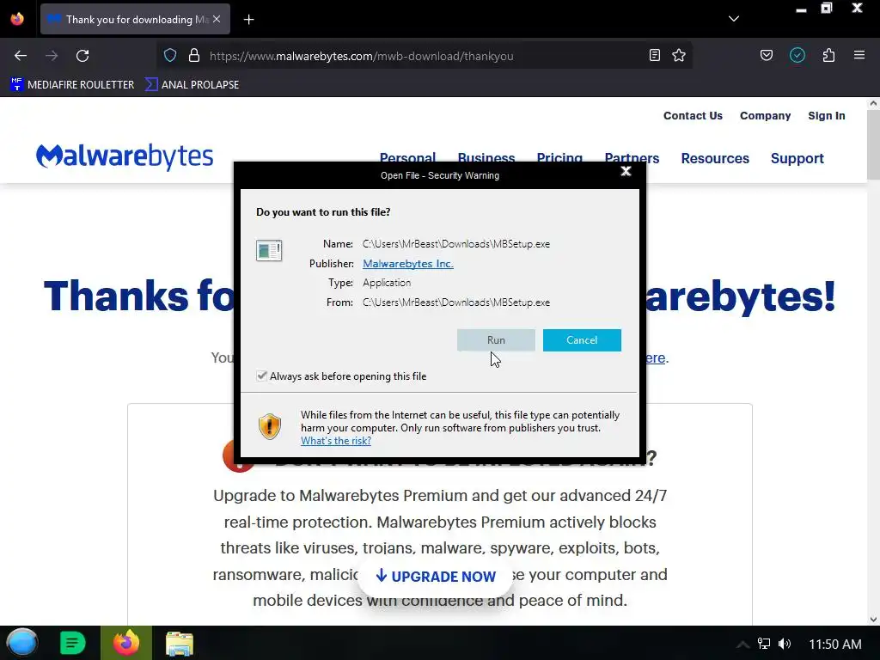Click the file name path MBSetup.exe
Screen dimensions: 880x660
tap(456, 243)
